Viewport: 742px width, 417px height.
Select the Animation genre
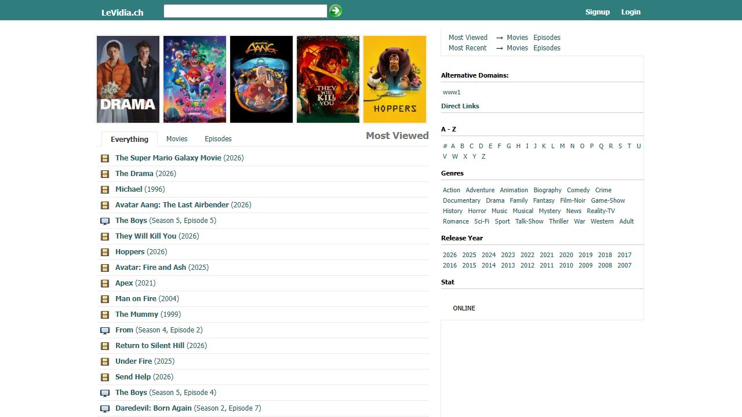coord(514,190)
